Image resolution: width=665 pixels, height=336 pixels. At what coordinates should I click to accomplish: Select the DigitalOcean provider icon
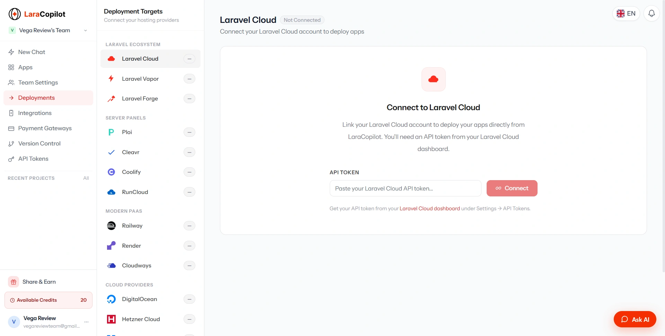pyautogui.click(x=111, y=299)
